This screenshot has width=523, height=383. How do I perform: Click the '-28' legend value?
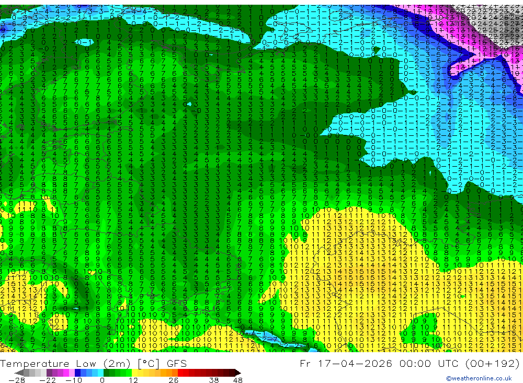click(x=17, y=380)
